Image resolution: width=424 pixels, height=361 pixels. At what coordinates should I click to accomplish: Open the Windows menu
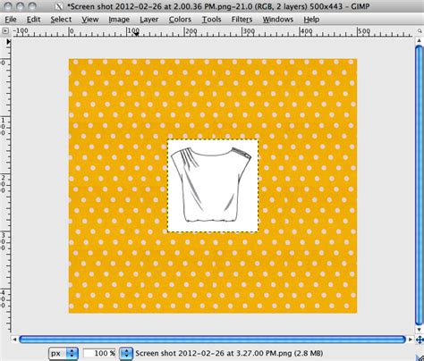tap(278, 20)
